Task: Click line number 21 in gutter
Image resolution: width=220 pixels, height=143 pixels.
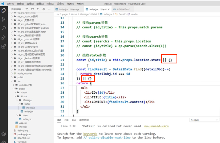Action: (62, 60)
